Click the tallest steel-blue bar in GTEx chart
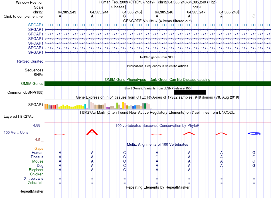This screenshot has height=198, width=271. coord(89,104)
